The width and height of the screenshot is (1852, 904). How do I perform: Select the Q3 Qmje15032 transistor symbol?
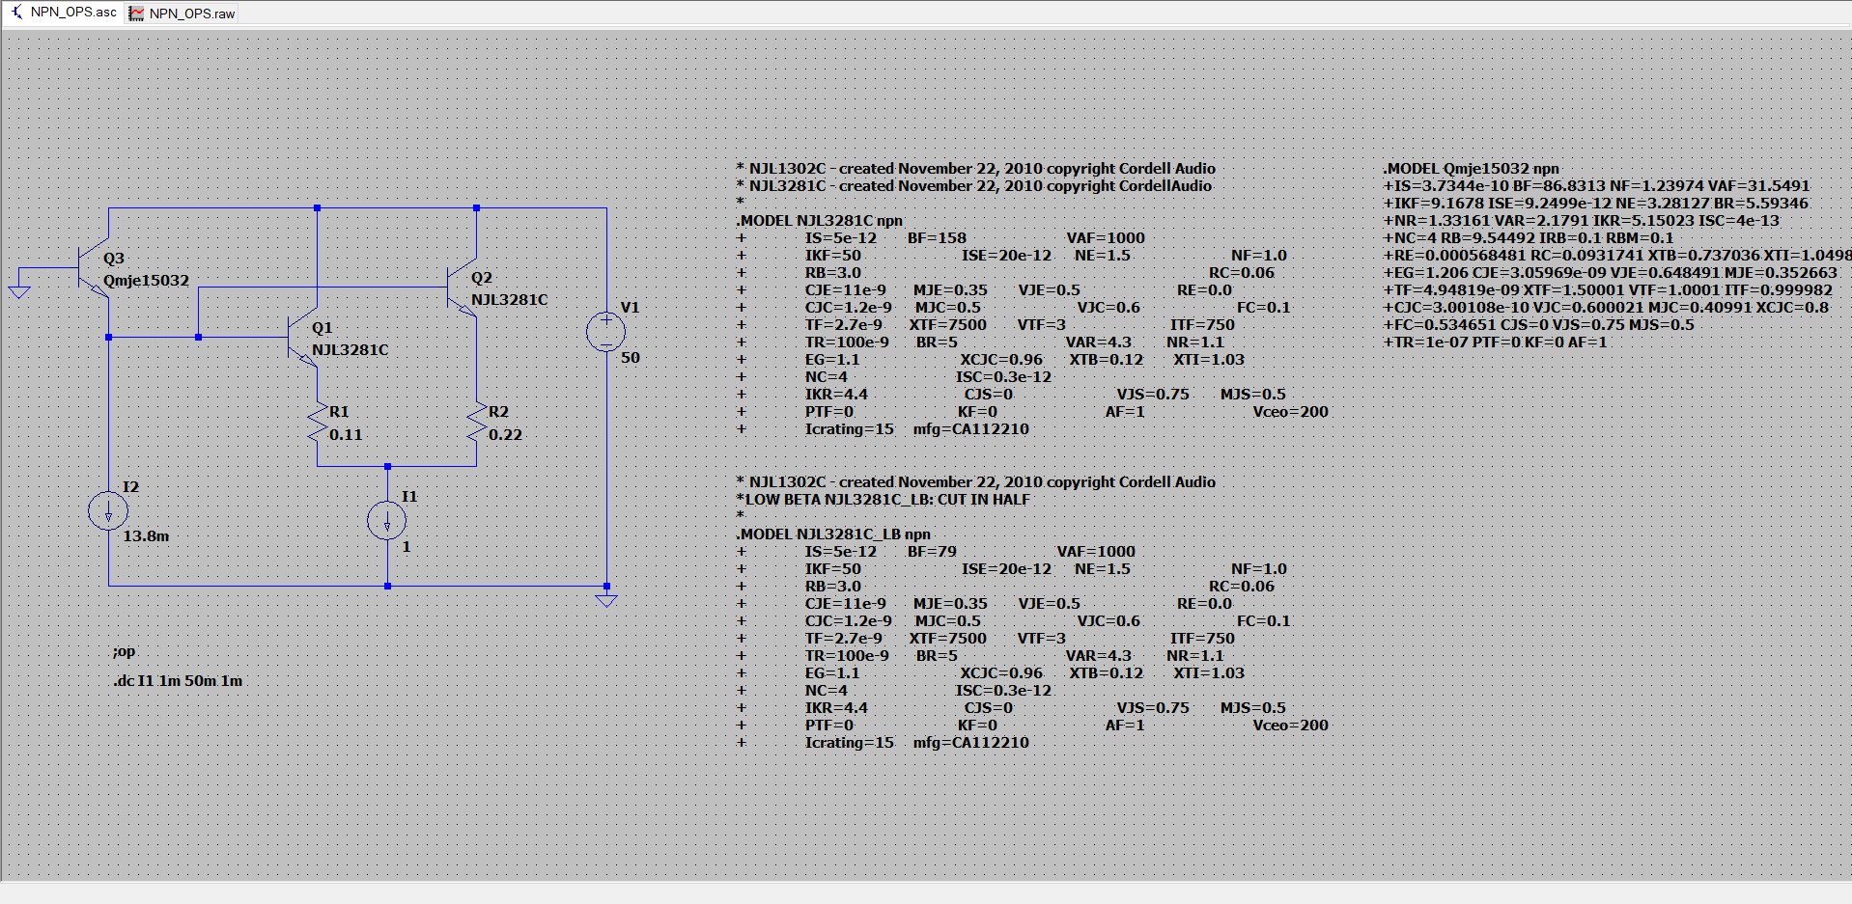tap(94, 267)
